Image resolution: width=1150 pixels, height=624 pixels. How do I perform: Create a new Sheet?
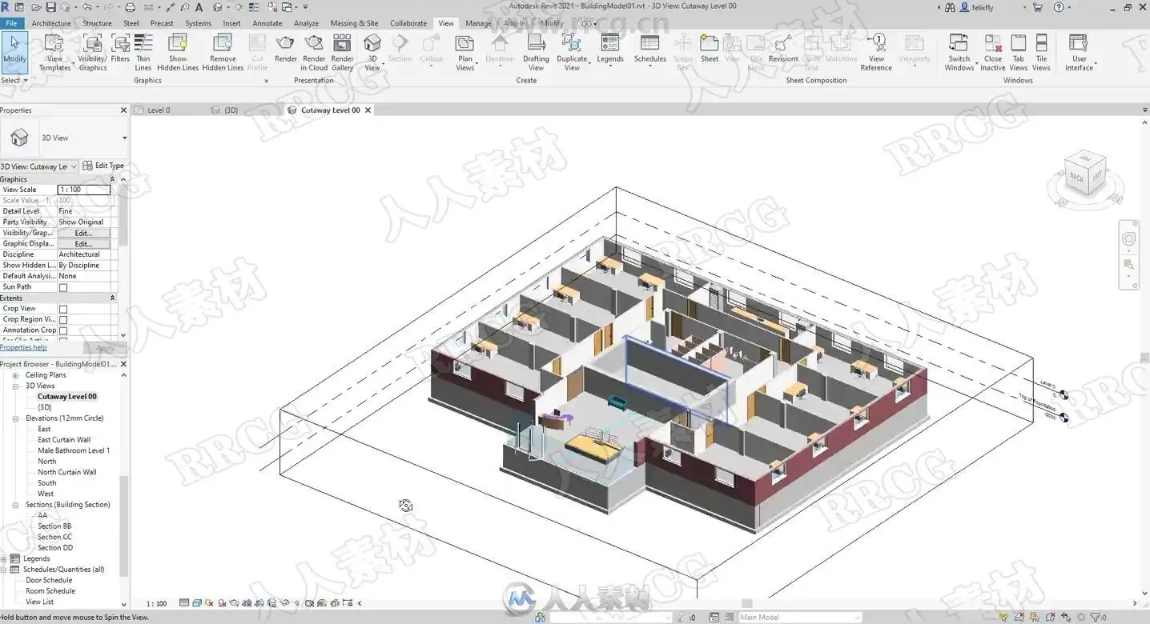click(x=710, y=48)
